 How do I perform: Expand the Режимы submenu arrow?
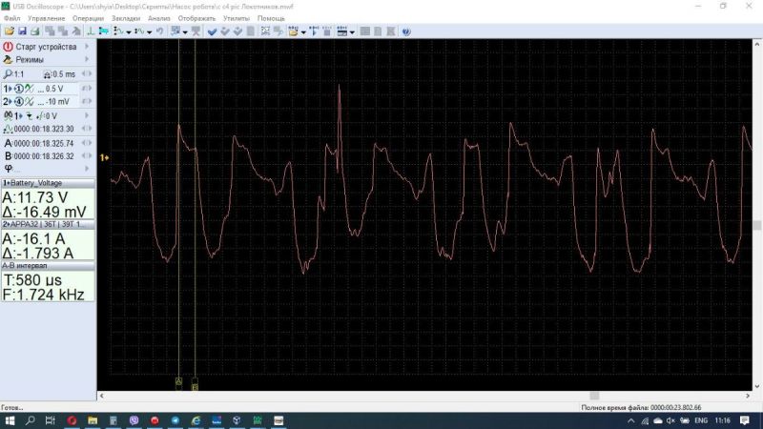click(x=87, y=59)
